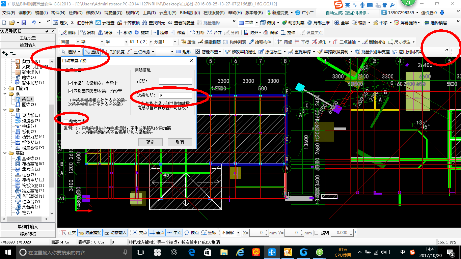
Task: Click the save file icon
Action: tap(24, 23)
